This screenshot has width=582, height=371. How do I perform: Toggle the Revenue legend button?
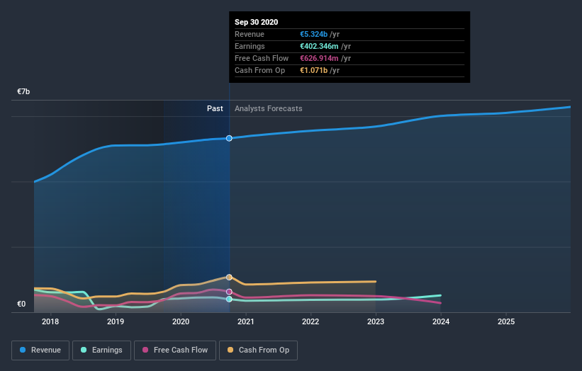[x=40, y=350]
